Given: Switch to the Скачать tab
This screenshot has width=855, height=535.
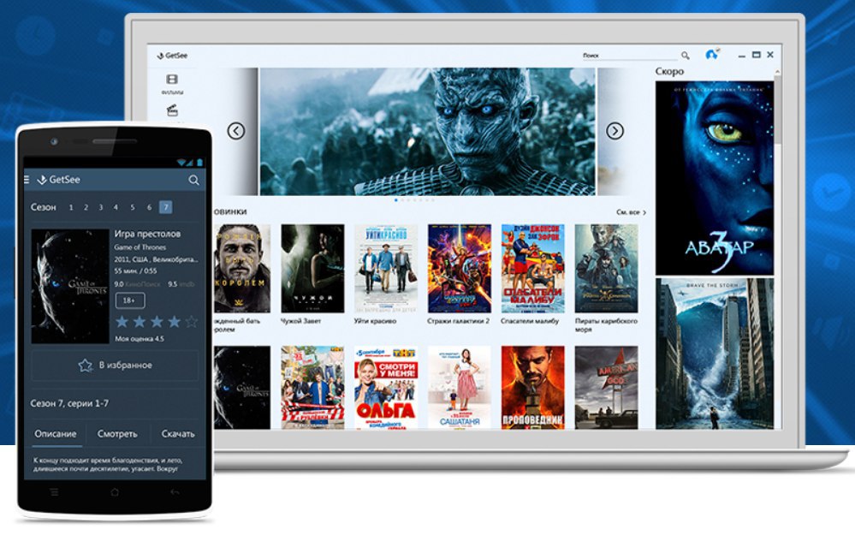Looking at the screenshot, I should 178,434.
